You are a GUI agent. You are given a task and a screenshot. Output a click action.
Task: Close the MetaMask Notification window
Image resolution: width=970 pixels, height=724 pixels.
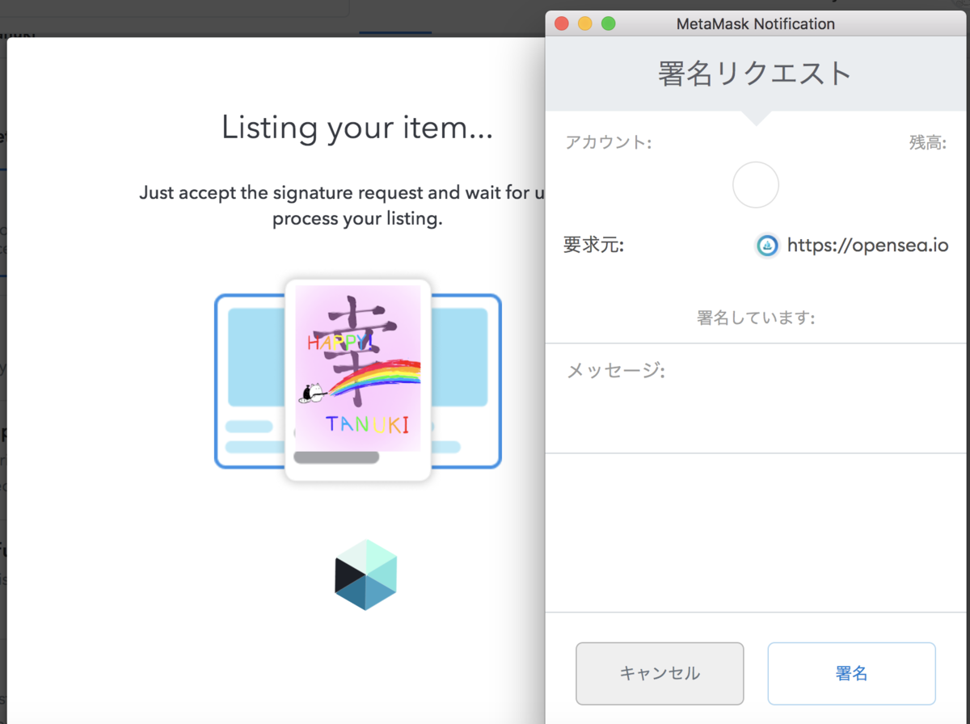[561, 23]
